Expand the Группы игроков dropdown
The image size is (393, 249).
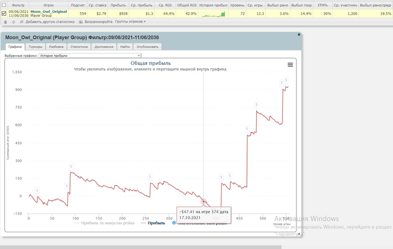click(130, 22)
